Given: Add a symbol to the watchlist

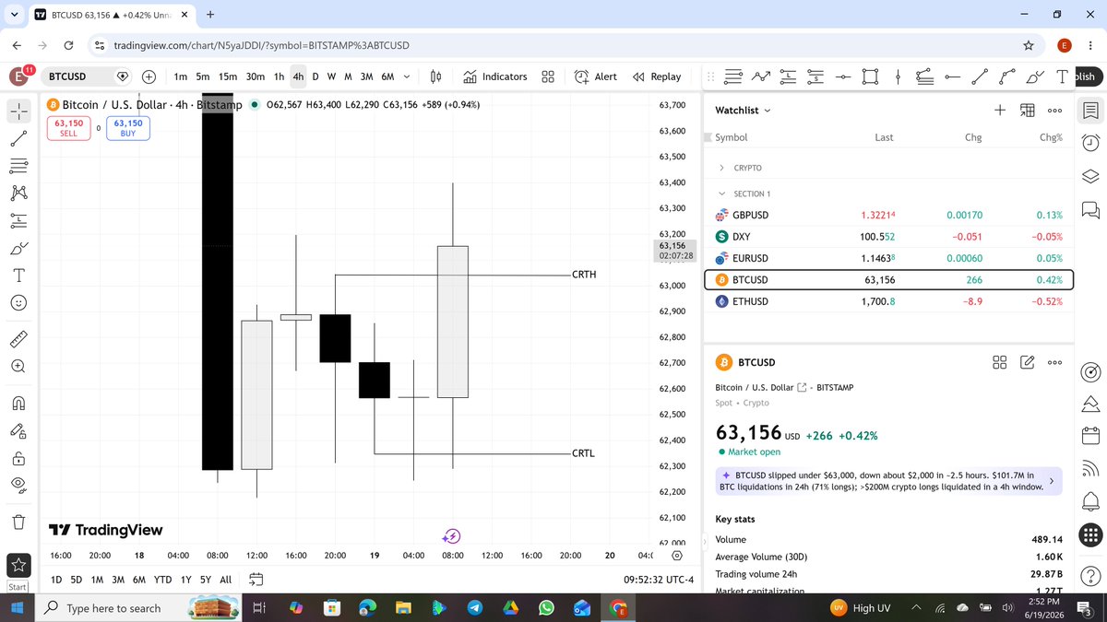Looking at the screenshot, I should pyautogui.click(x=1000, y=110).
